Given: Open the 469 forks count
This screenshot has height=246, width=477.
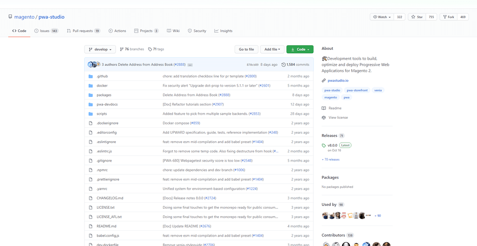Looking at the screenshot, I should (463, 17).
